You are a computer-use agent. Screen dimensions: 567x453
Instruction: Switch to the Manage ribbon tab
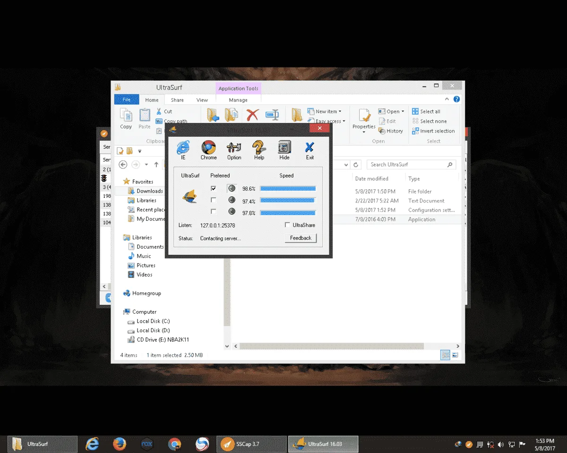(238, 100)
